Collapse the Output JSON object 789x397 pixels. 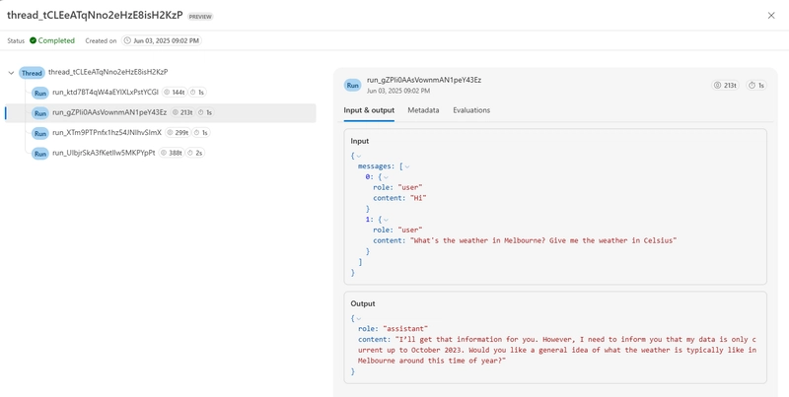359,318
